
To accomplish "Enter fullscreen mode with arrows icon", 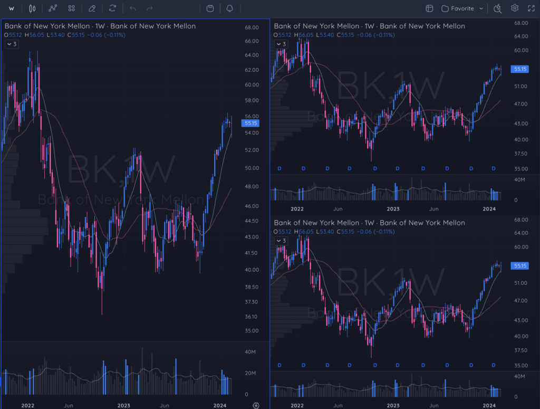I will 532,8.
